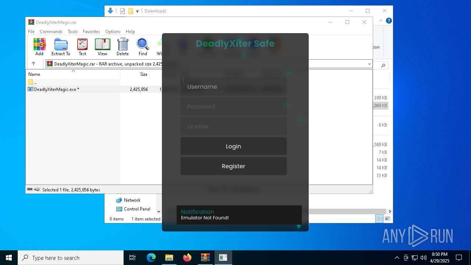Show hidden system tray icons
The height and width of the screenshot is (265, 471).
[x=397, y=258]
